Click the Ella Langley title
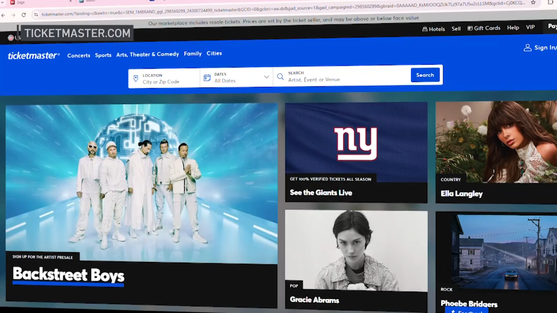Viewport: 557px width, 313px height. (x=461, y=193)
